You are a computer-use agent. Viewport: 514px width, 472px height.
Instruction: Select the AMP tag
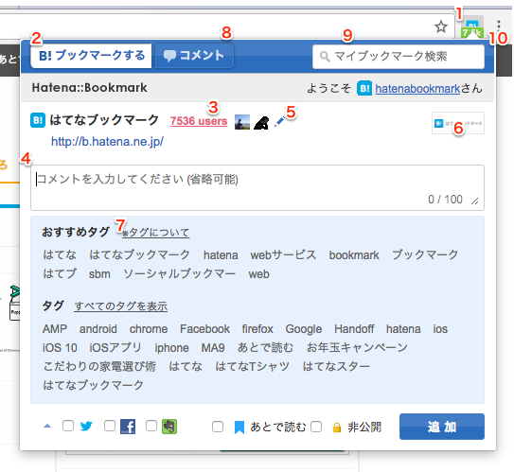coord(55,329)
